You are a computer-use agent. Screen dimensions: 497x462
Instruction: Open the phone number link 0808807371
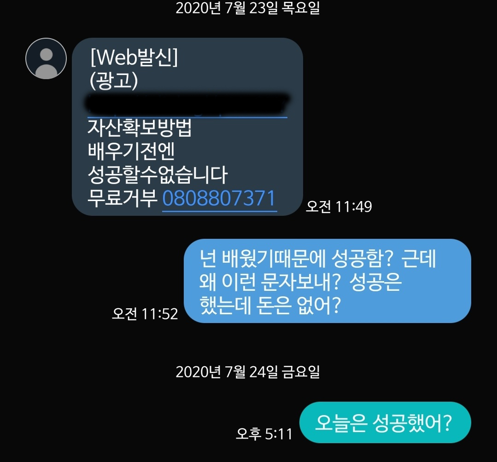click(219, 199)
